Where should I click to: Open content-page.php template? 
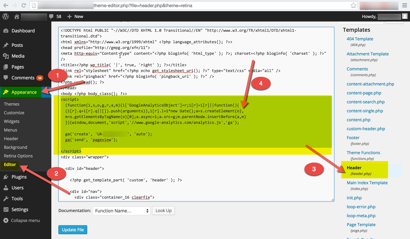[x=364, y=93]
